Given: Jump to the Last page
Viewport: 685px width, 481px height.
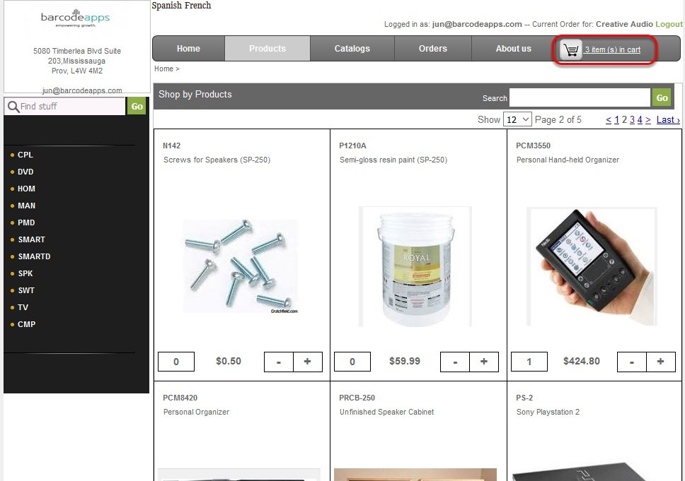Looking at the screenshot, I should click(x=668, y=120).
